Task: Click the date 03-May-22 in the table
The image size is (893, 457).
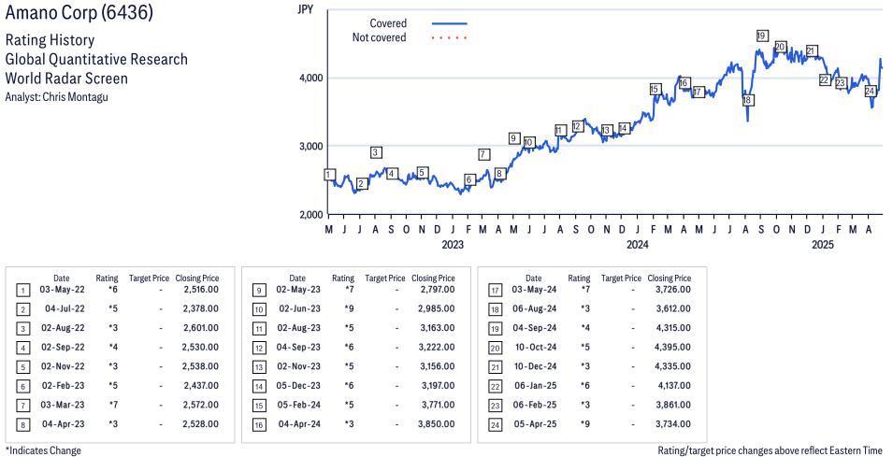Action: click(62, 290)
